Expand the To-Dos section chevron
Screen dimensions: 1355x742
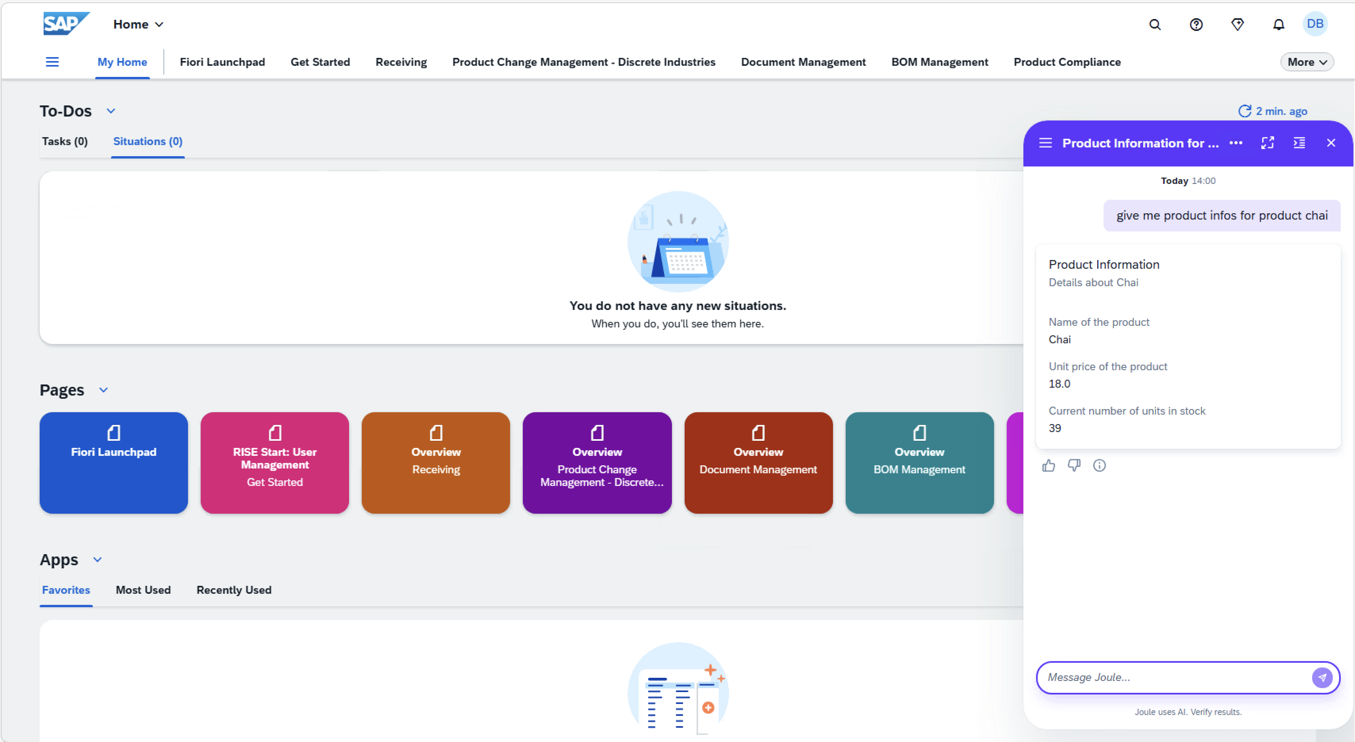point(111,111)
